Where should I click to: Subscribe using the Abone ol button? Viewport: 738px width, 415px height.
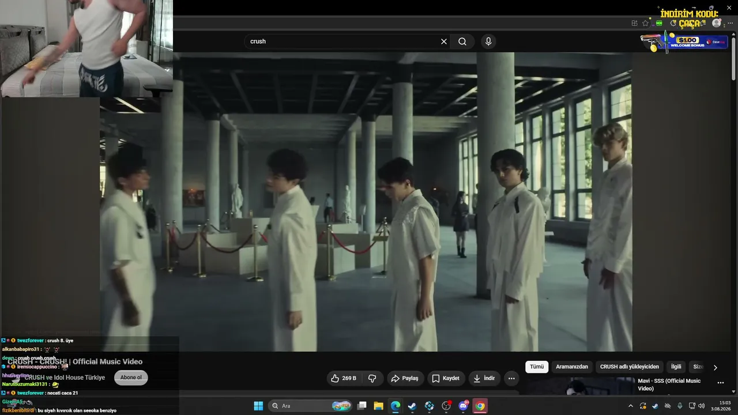pyautogui.click(x=131, y=378)
